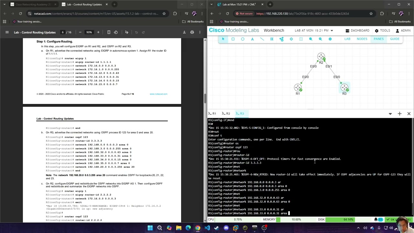Open Visual Studio Code from taskbar
This screenshot has height=233, width=414.
(207, 228)
